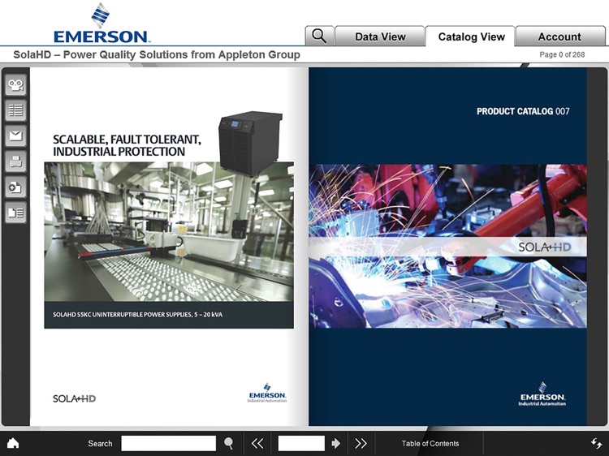Open the video camera icon in sidebar
The image size is (609, 456).
click(x=15, y=84)
